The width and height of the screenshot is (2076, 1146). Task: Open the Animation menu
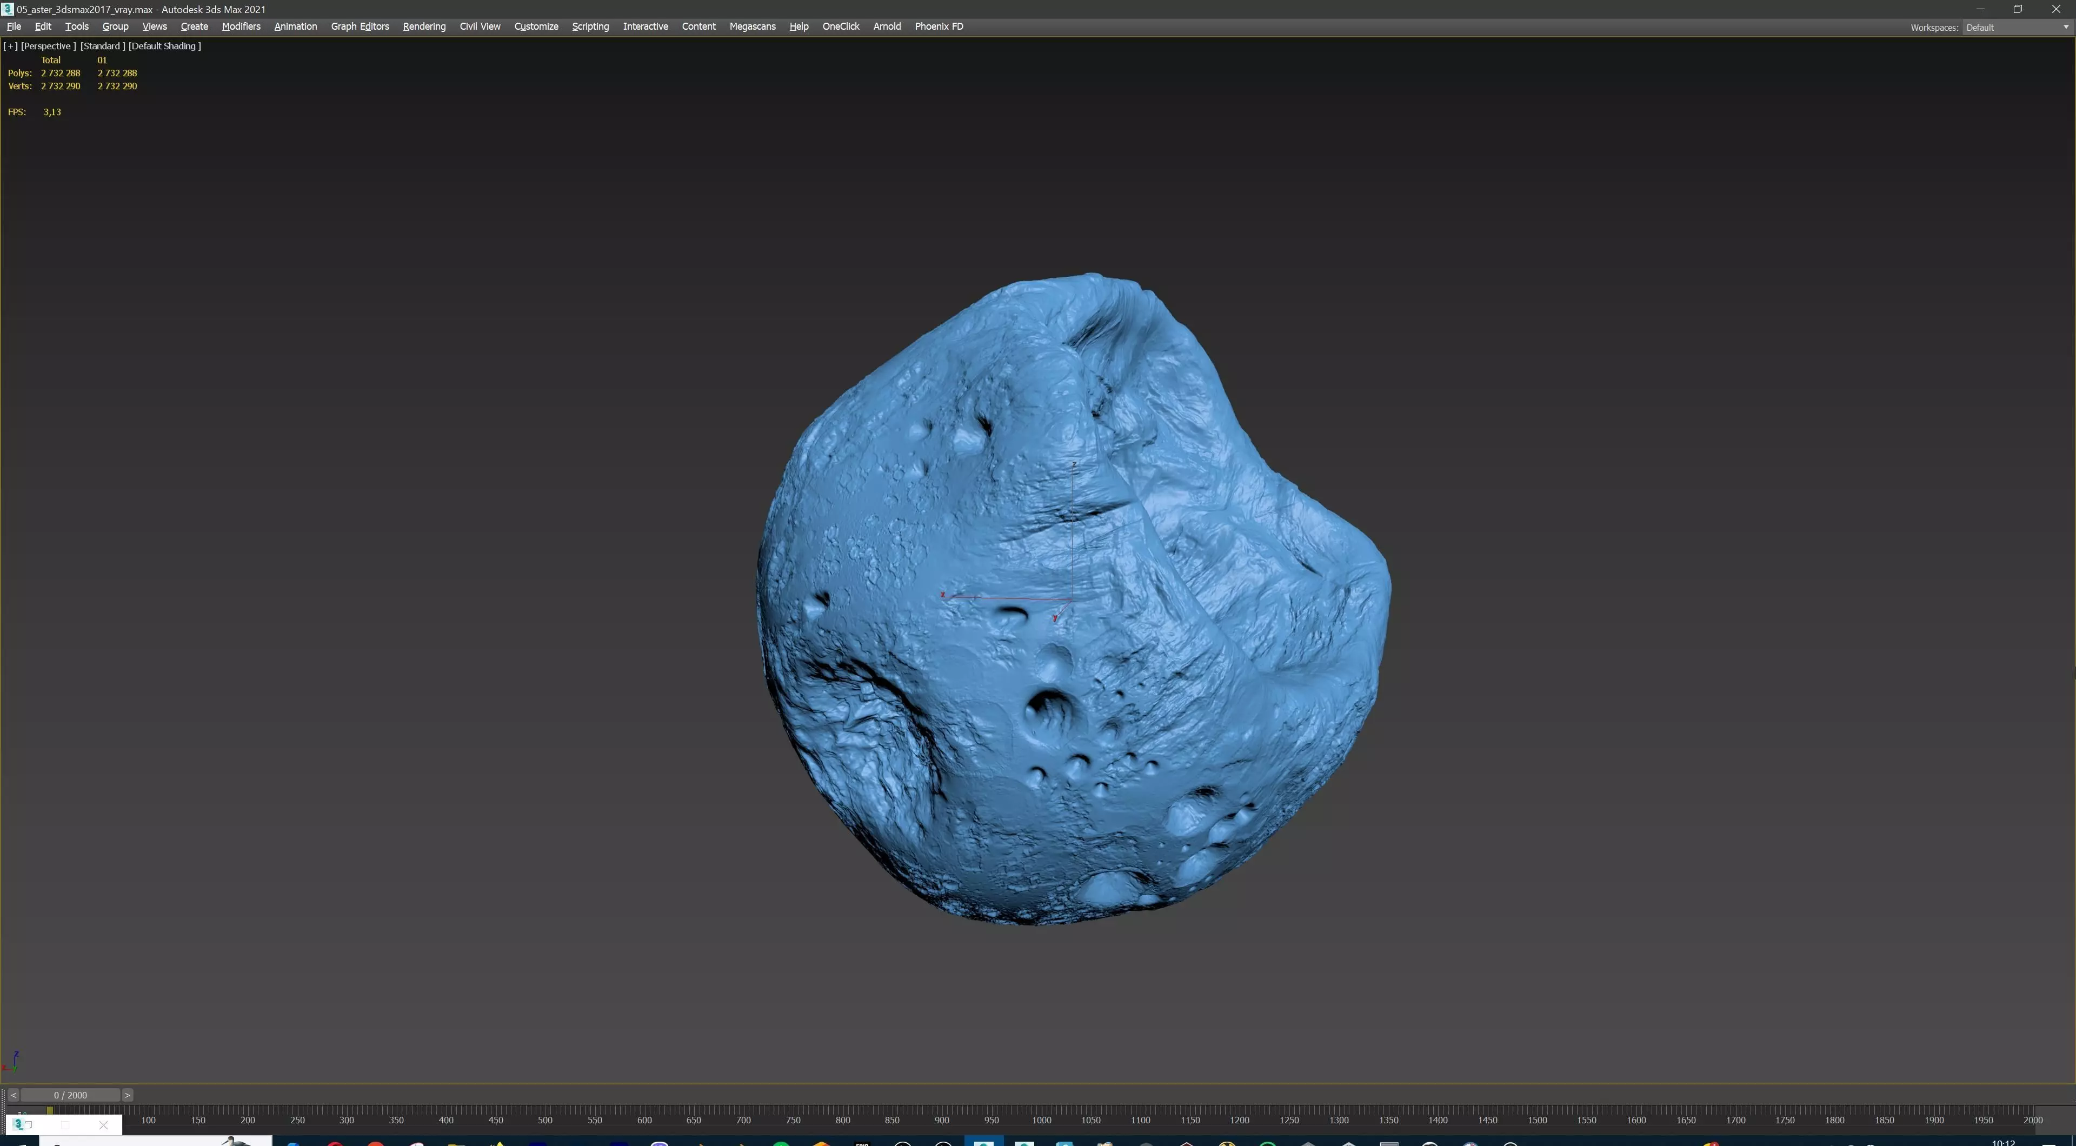tap(295, 26)
